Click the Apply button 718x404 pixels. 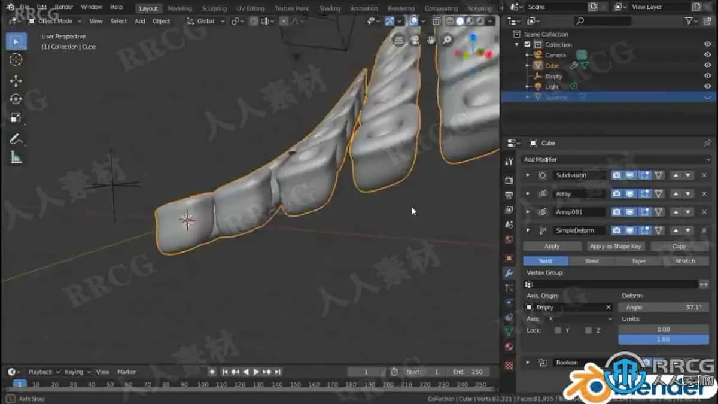tap(552, 247)
